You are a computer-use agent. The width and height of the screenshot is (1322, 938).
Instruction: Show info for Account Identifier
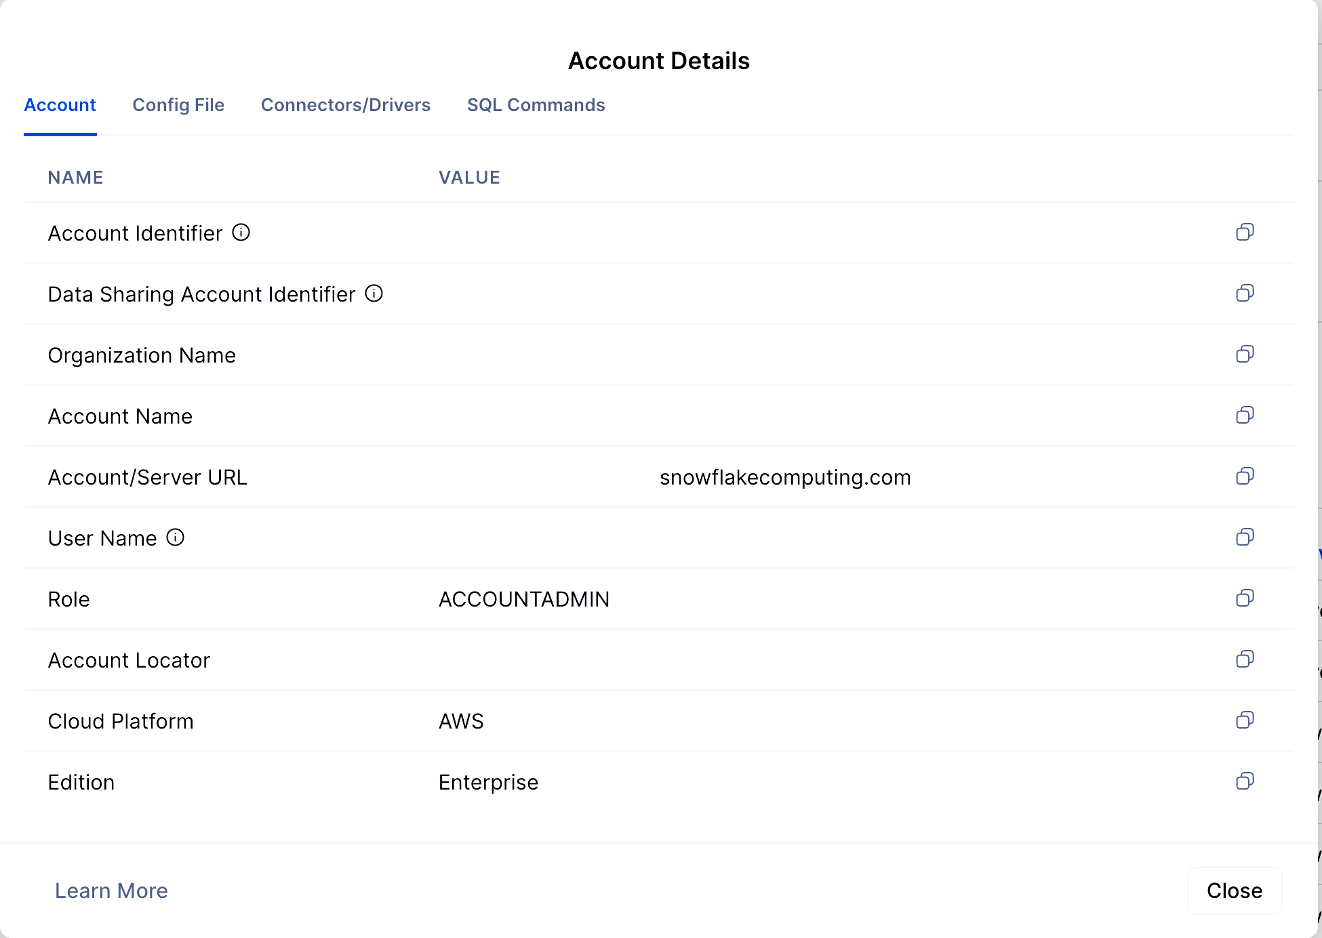[241, 232]
